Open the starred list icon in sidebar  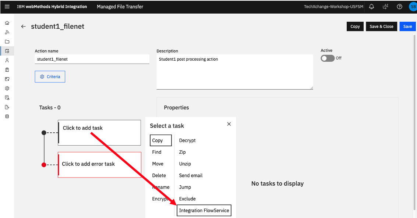point(7,79)
